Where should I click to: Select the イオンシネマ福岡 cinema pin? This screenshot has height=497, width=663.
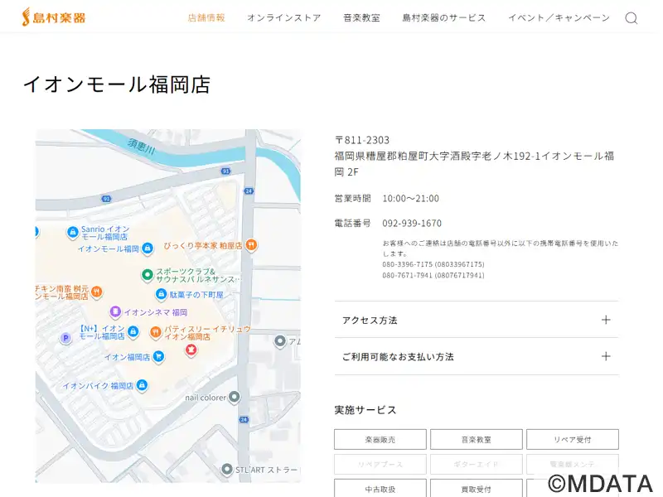[115, 312]
